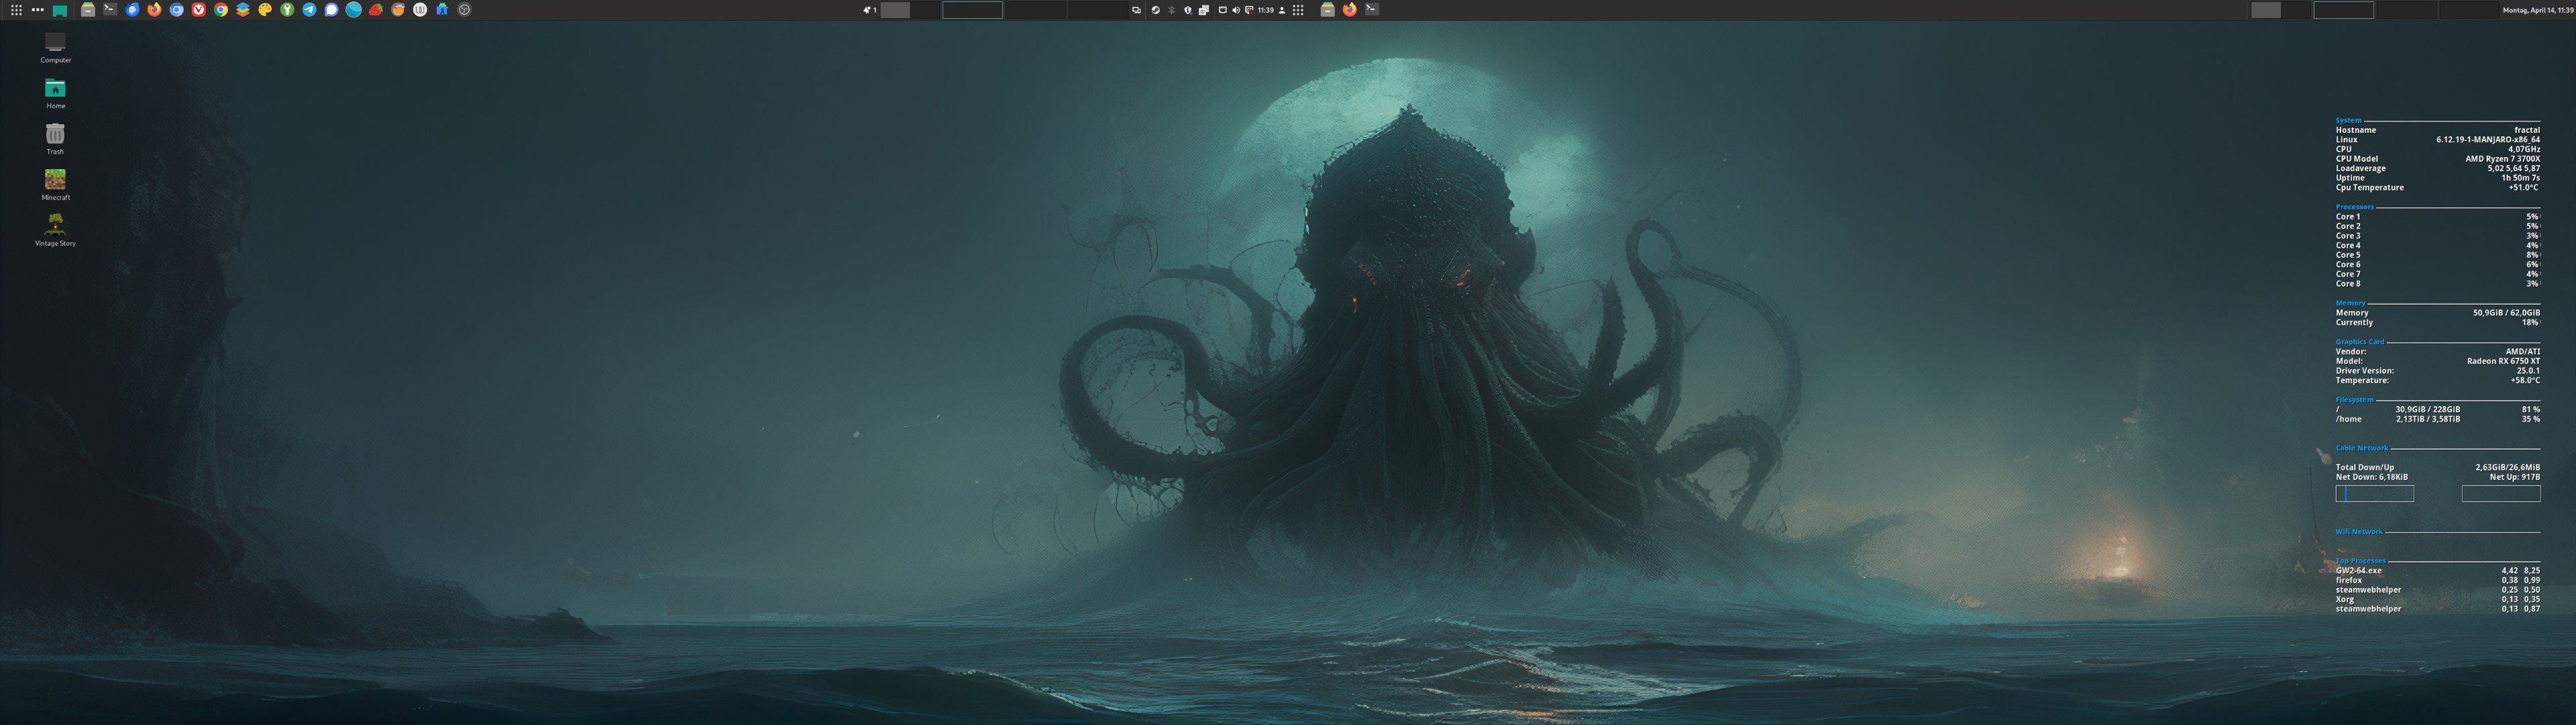This screenshot has height=725, width=2576.
Task: Open the Trash desktop icon
Action: click(55, 135)
